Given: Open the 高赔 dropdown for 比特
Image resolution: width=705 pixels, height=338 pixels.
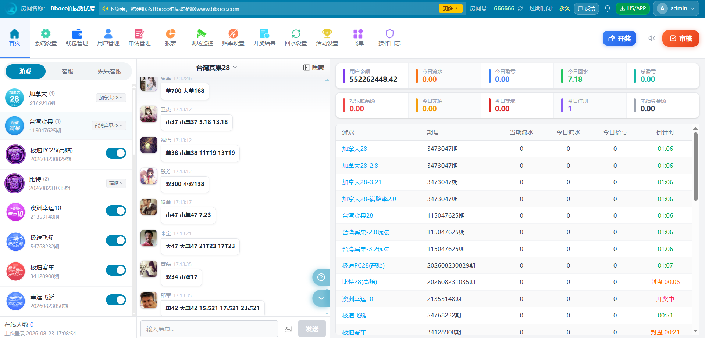Looking at the screenshot, I should point(116,183).
